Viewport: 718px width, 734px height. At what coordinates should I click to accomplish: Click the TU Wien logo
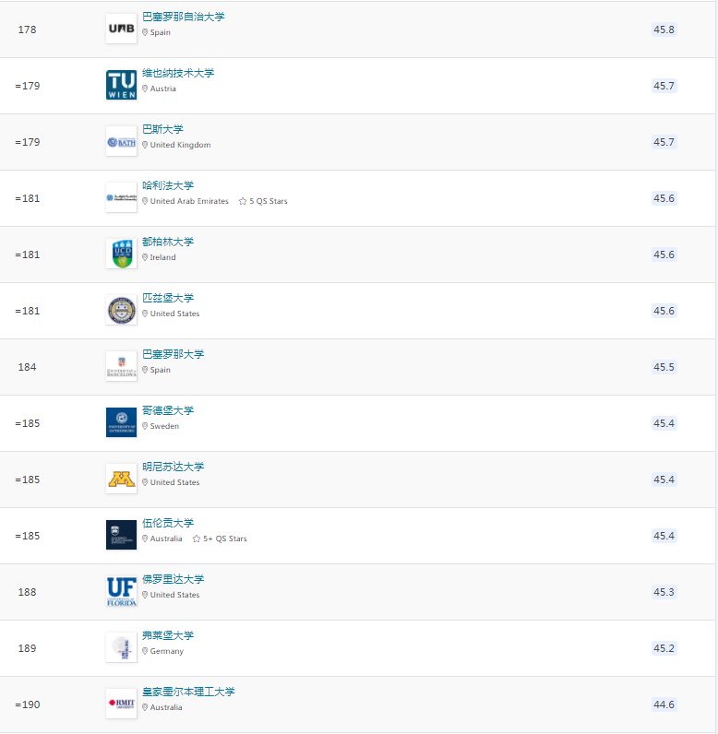(x=121, y=85)
